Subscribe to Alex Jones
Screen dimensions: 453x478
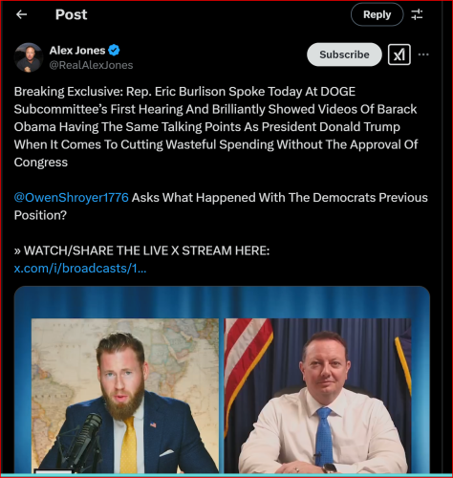(344, 54)
